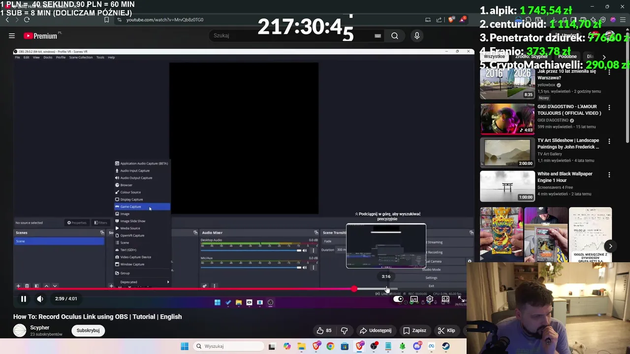Click the Wyszukaj taskbar search box
The image size is (630, 354).
click(228, 346)
